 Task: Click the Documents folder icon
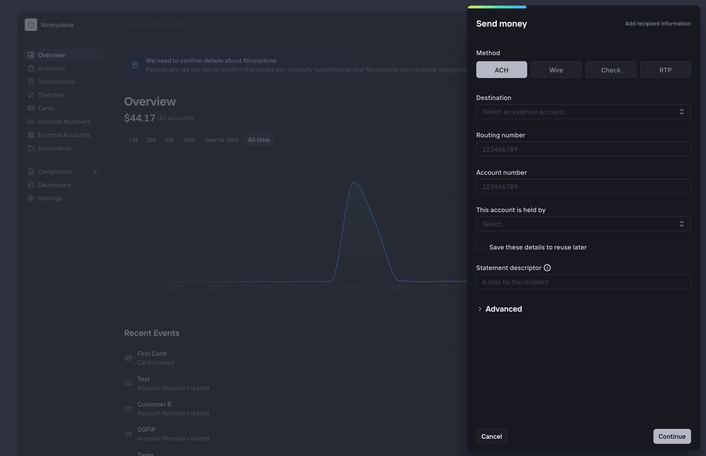[x=31, y=148]
